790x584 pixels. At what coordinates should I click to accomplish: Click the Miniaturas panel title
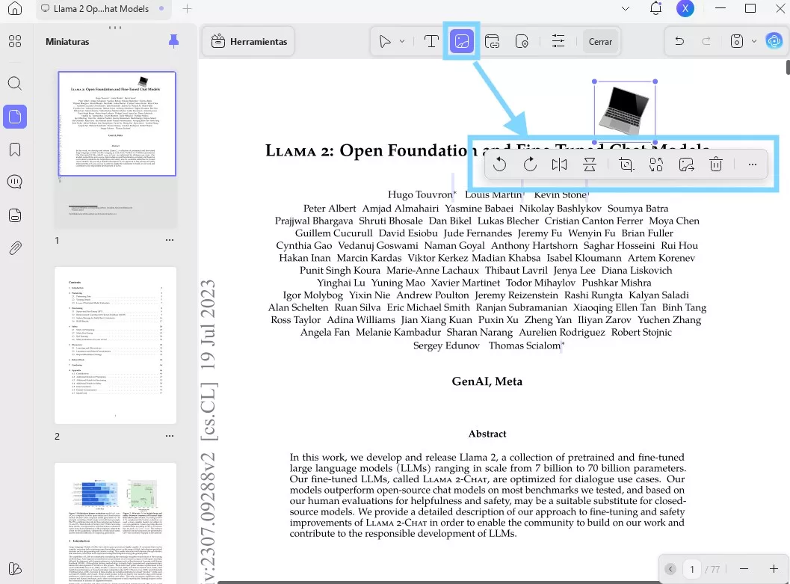(x=67, y=41)
